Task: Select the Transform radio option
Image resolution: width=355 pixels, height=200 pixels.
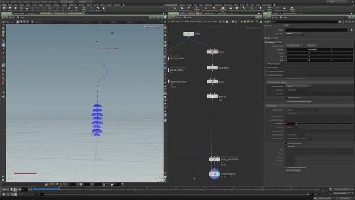Action: pyautogui.click(x=270, y=42)
